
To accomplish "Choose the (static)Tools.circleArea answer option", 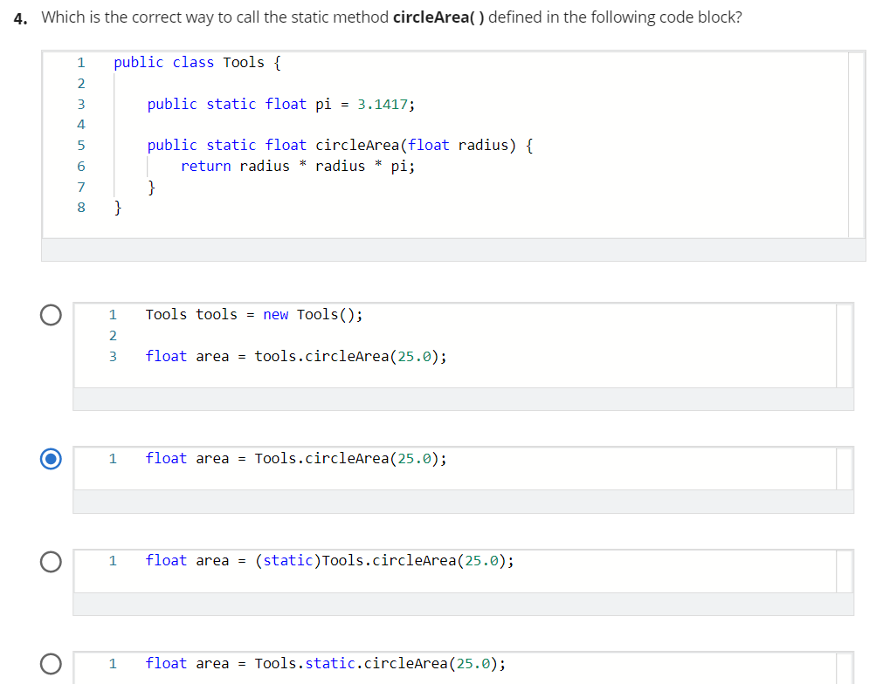I will (51, 562).
